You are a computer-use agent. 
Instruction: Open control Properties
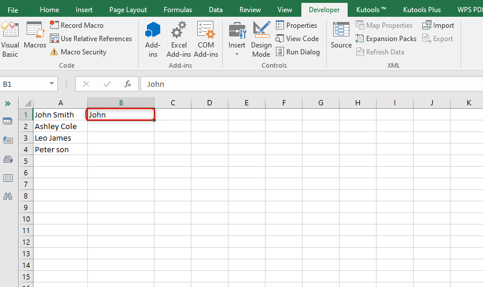tap(296, 25)
